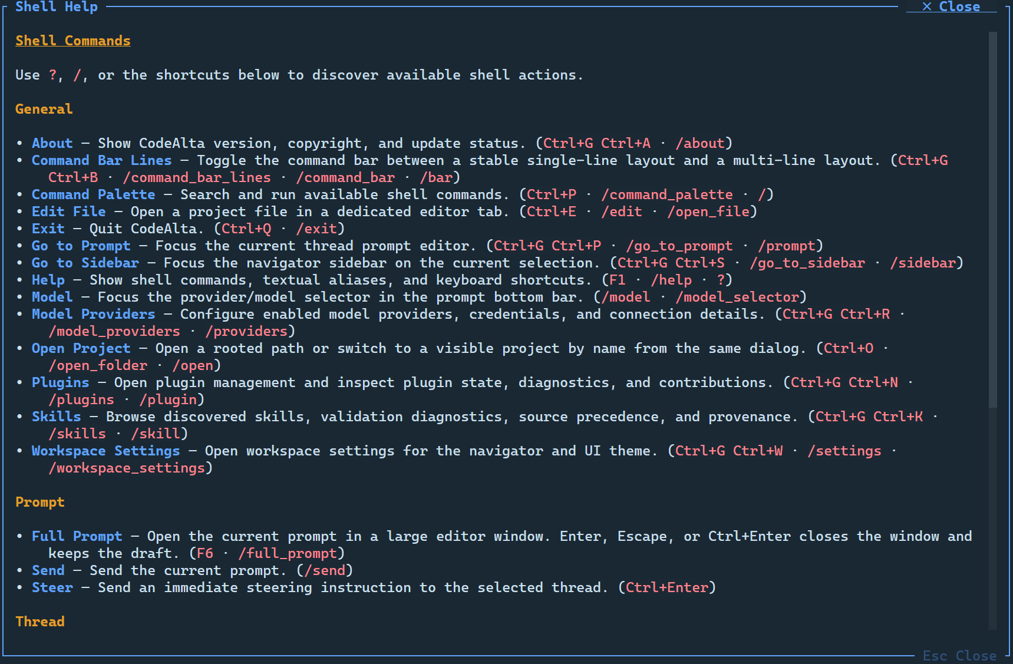The image size is (1013, 664).
Task: Click the Ctrl+Q shortcut text
Action: (x=246, y=229)
